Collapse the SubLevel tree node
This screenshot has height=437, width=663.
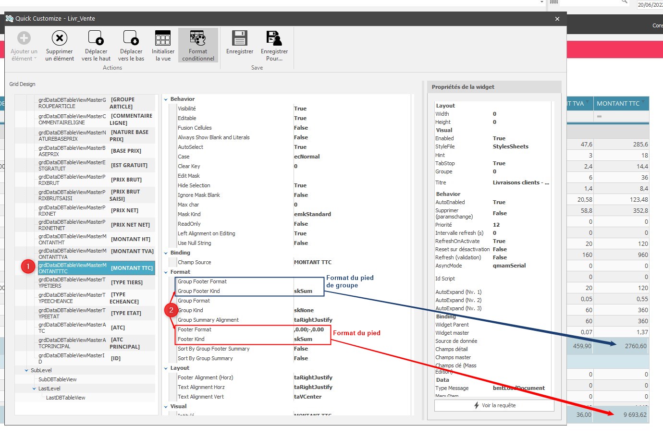(27, 371)
